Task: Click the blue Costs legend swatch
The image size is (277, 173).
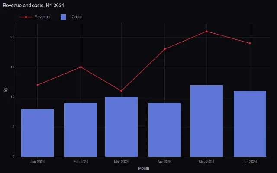Action: pyautogui.click(x=63, y=17)
